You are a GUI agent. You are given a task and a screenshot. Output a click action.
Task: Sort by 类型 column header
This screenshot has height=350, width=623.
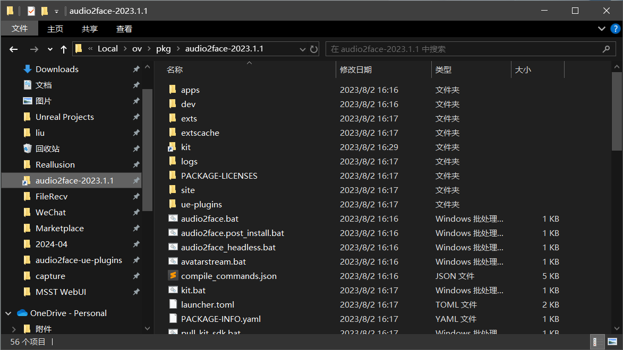pos(443,69)
